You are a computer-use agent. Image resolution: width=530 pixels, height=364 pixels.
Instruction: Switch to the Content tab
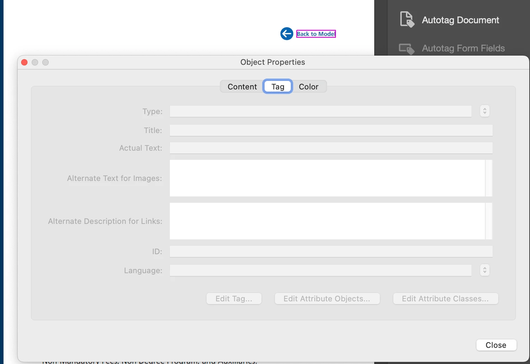242,87
